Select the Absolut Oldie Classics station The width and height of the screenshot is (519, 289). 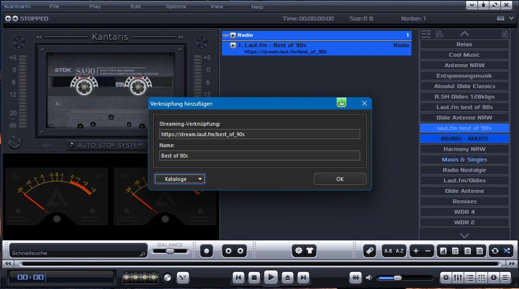[464, 87]
